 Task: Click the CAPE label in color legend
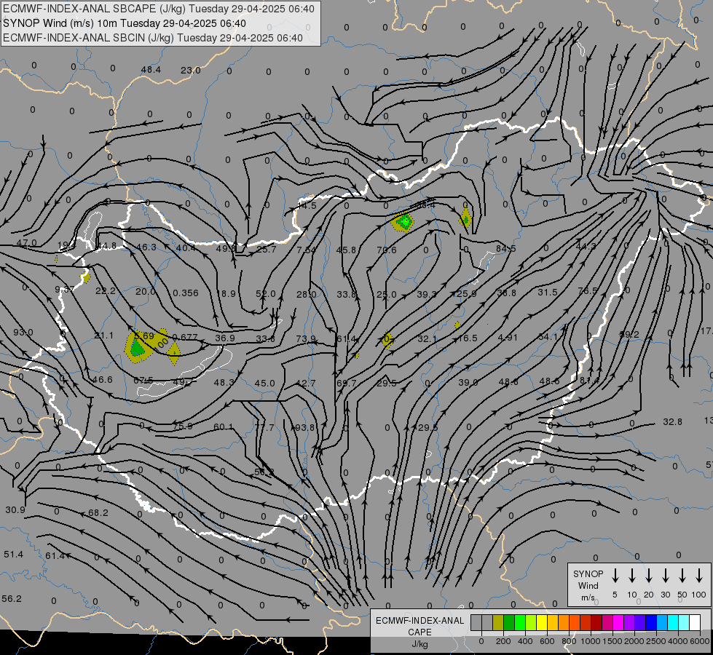pyautogui.click(x=419, y=632)
